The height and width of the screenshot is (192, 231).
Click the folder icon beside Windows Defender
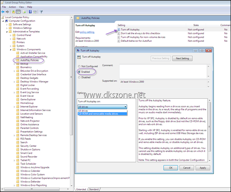pyautogui.click(x=18, y=182)
